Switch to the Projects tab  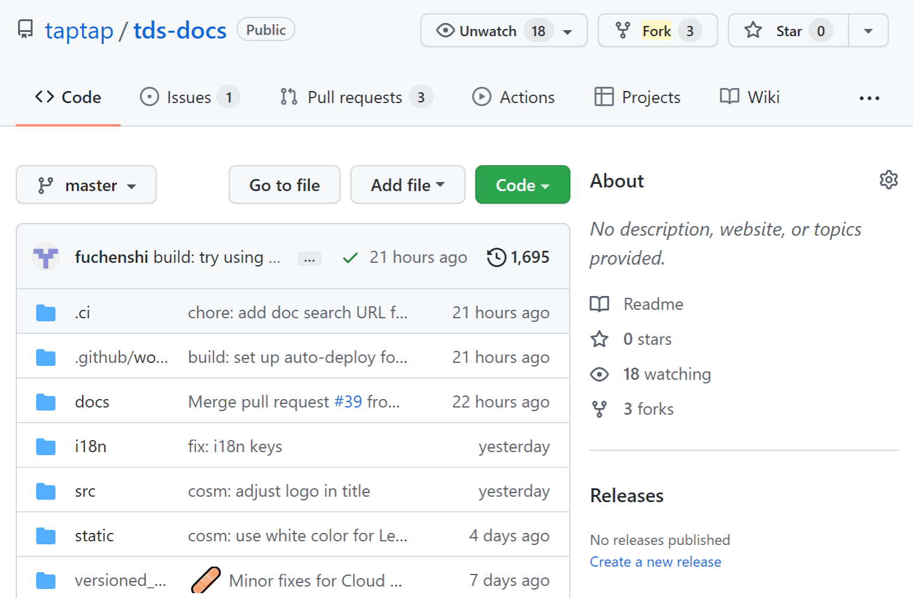click(638, 97)
